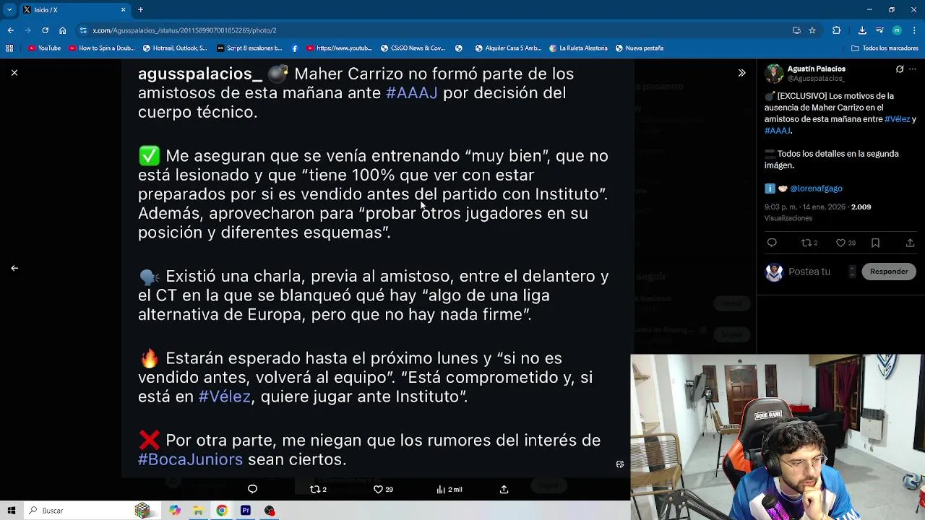The height and width of the screenshot is (520, 925).
Task: Go back in browser history
Action: [10, 30]
